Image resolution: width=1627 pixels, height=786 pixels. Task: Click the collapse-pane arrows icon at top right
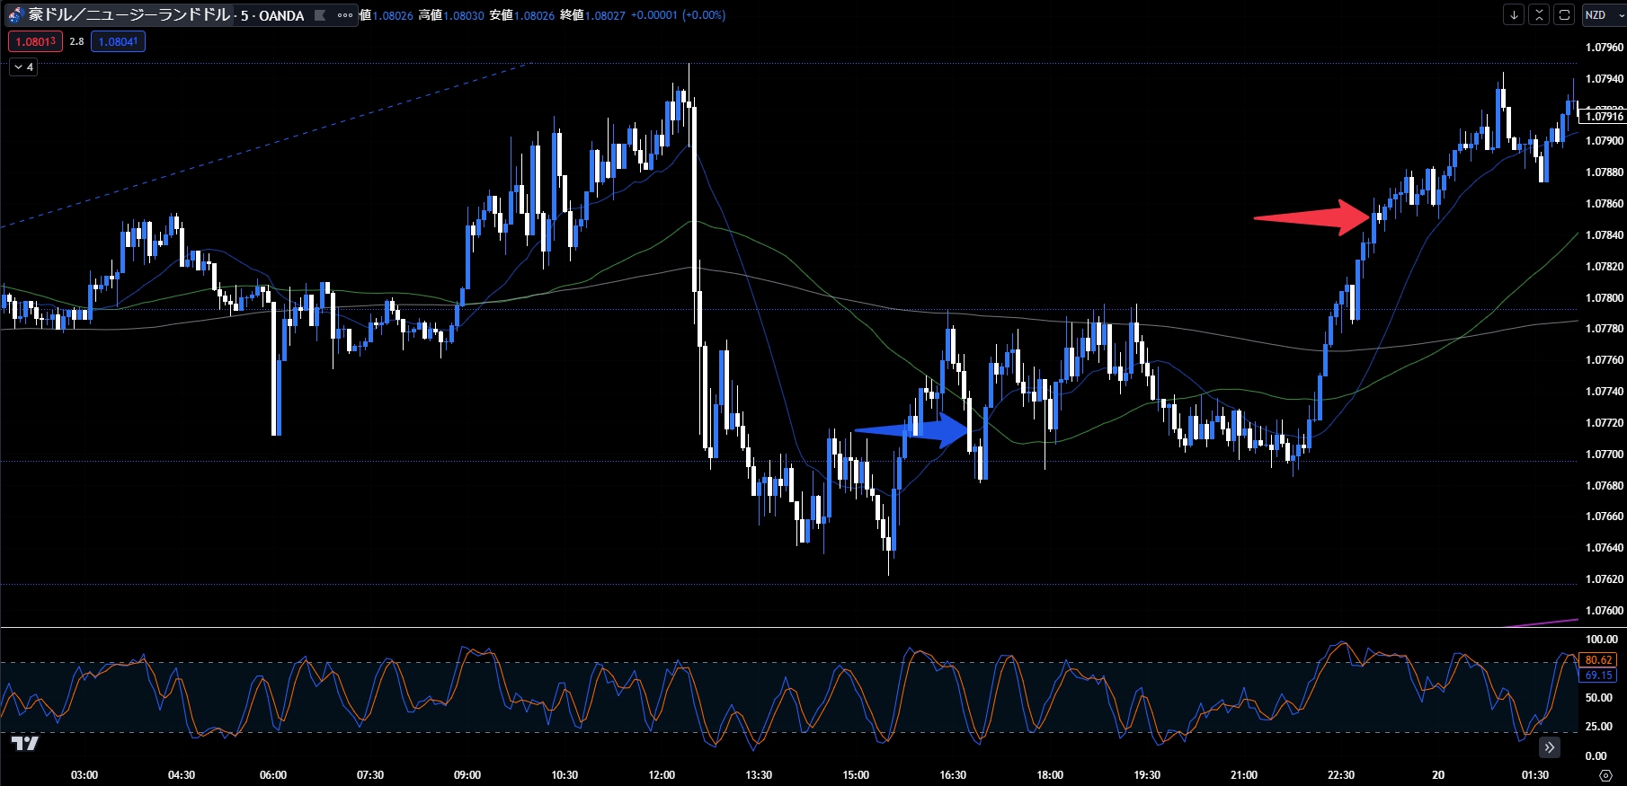click(1539, 15)
